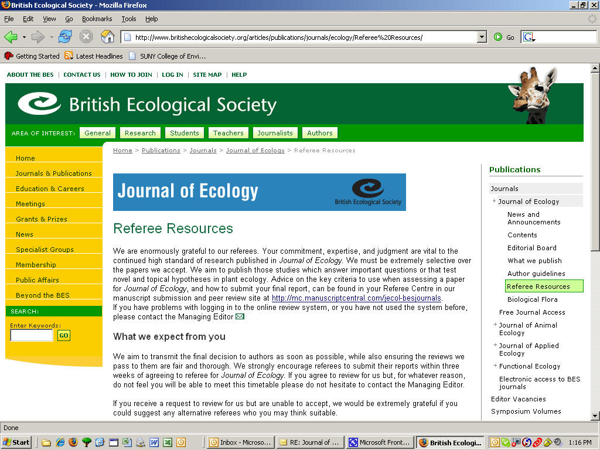
Task: Select the Authors area of interest tab
Action: 319,133
